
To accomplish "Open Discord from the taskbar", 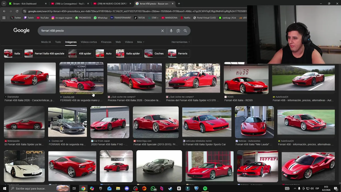I will click(x=127, y=189).
